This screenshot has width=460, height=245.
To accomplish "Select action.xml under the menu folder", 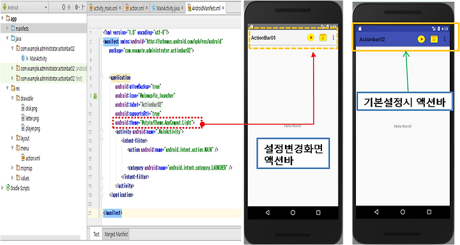I will click(x=31, y=158).
